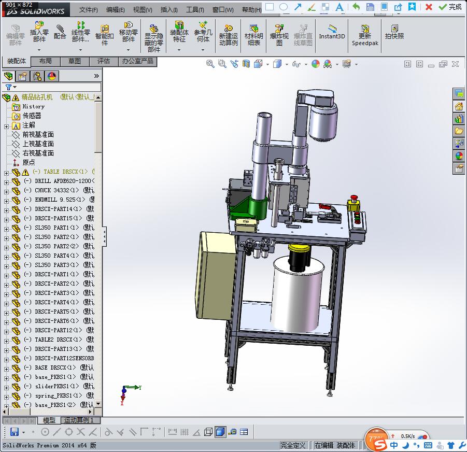Open Display Style dropdown arrow in view toolbar
The width and height of the screenshot is (467, 452).
click(287, 64)
